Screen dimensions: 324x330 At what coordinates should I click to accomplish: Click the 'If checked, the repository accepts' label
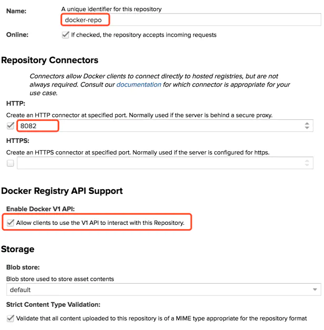(x=144, y=35)
